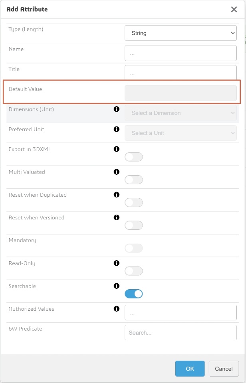Enable the Export in 3DXML toggle
This screenshot has height=383, width=246.
tap(134, 157)
